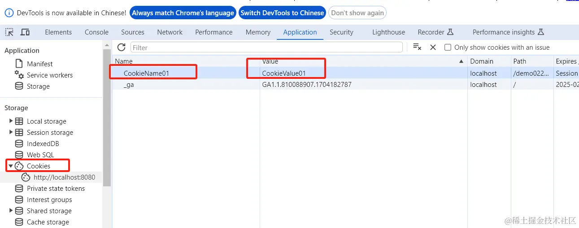Screen dimensions: 579x228
Task: Clear all cookies with the filtered-clear icon
Action: point(417,47)
